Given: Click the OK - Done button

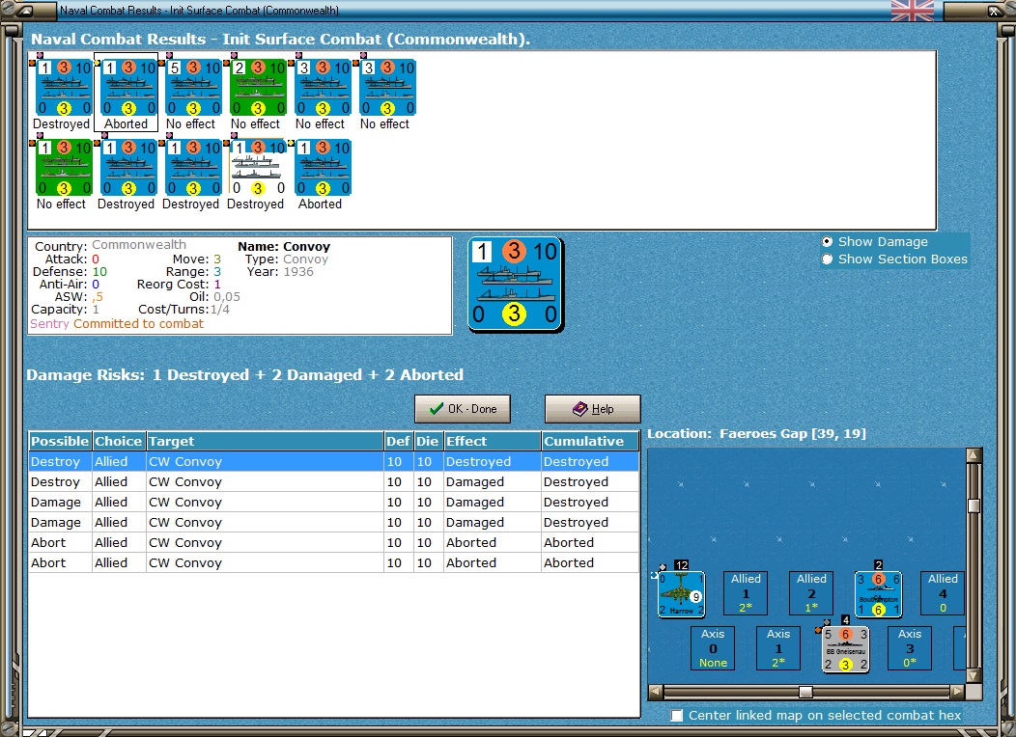Looking at the screenshot, I should coord(463,409).
